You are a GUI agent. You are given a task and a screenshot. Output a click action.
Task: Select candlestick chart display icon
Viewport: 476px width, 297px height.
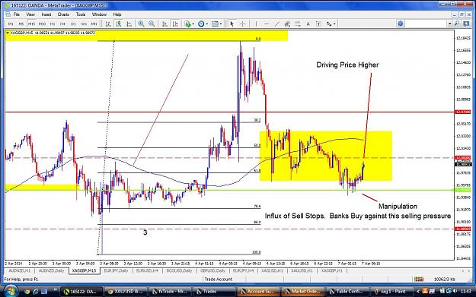point(119,24)
